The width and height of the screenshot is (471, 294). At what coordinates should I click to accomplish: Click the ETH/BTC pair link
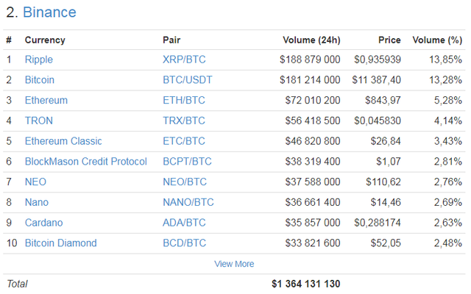[x=184, y=100]
